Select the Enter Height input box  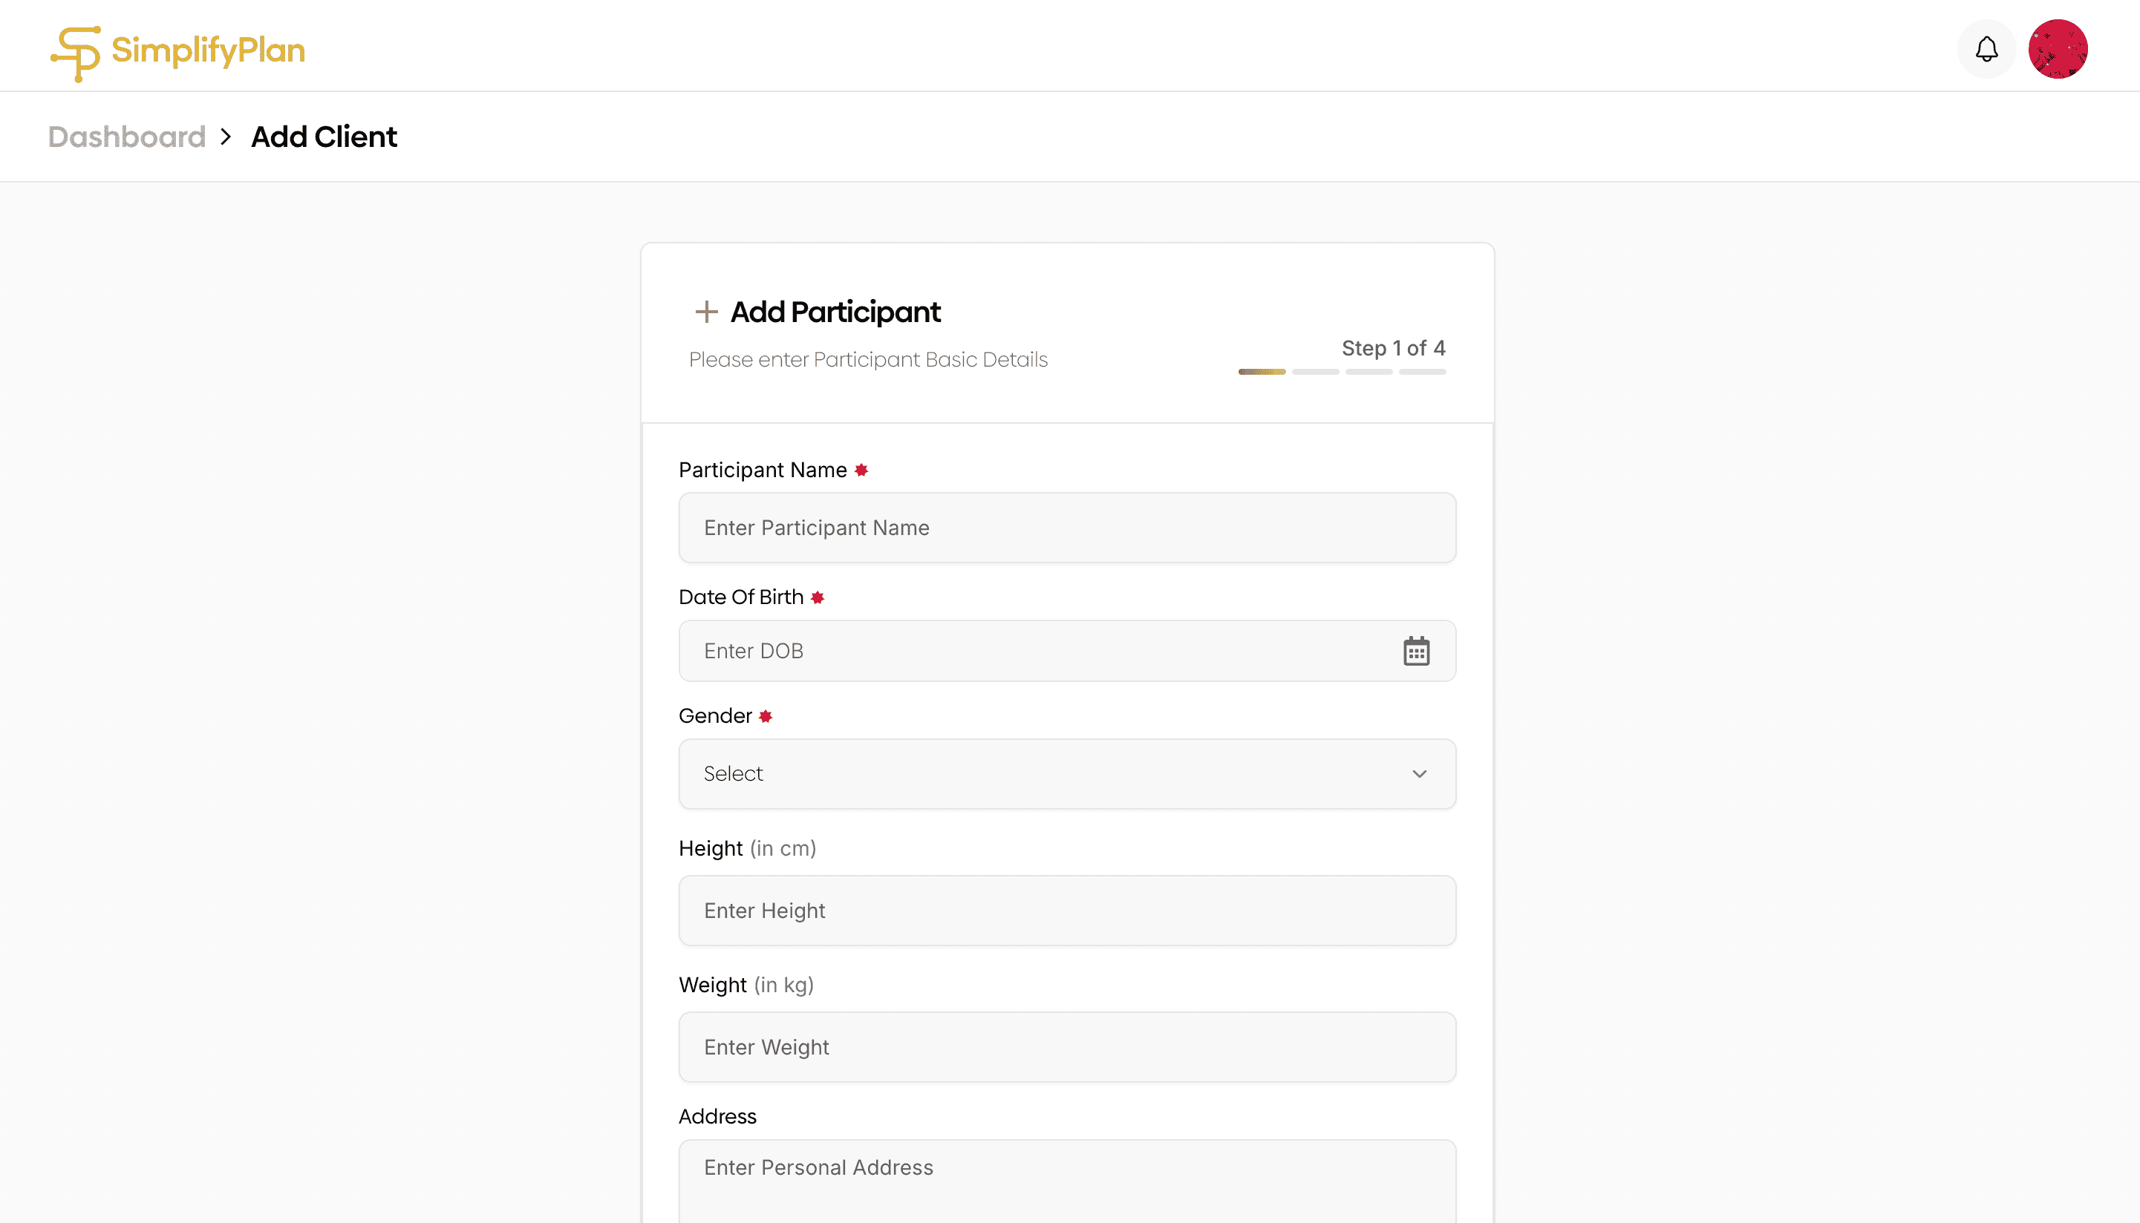[1067, 911]
